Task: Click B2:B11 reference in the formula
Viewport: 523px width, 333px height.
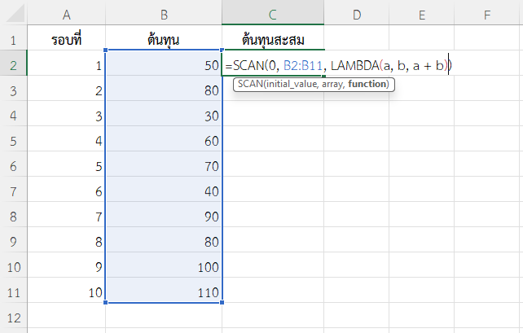Action: [x=303, y=65]
